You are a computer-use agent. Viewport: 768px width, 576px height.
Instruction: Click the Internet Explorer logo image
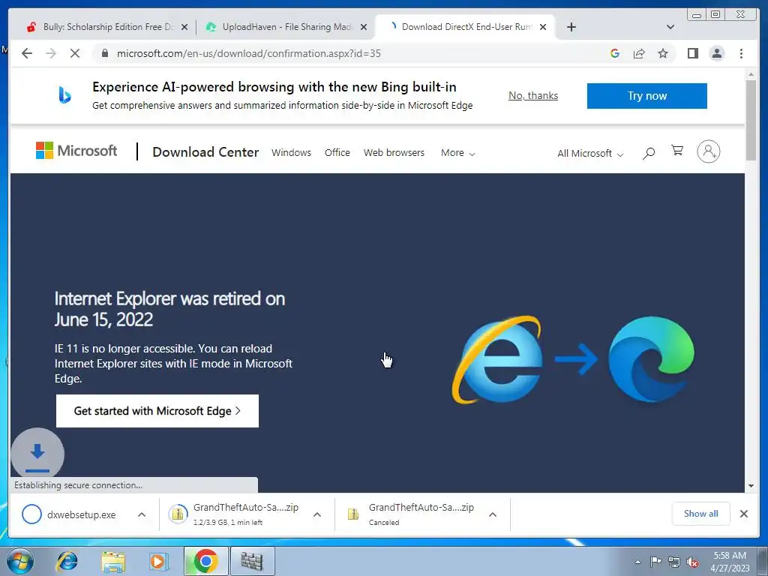(x=498, y=359)
